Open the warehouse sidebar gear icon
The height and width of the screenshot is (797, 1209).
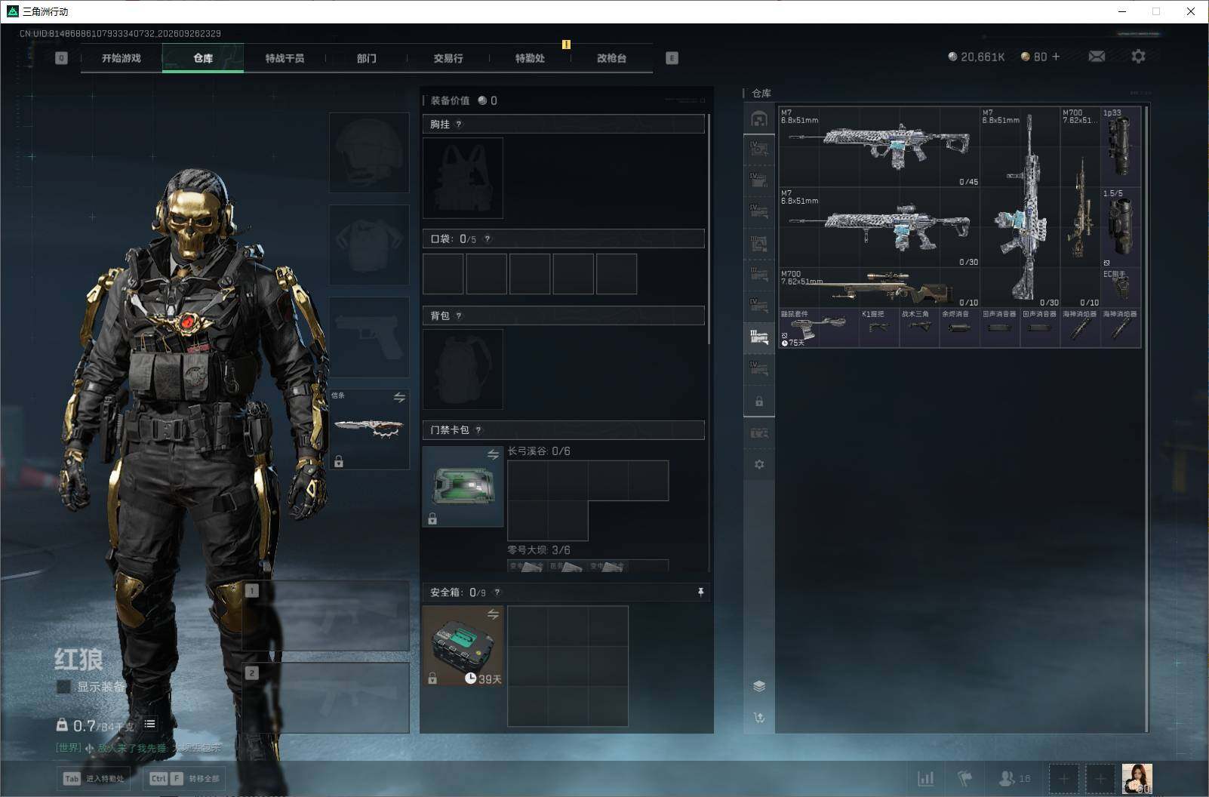point(759,464)
